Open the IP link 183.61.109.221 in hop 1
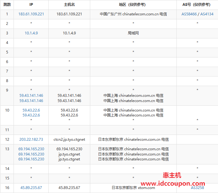The height and width of the screenshot is (193, 218). pos(31,14)
